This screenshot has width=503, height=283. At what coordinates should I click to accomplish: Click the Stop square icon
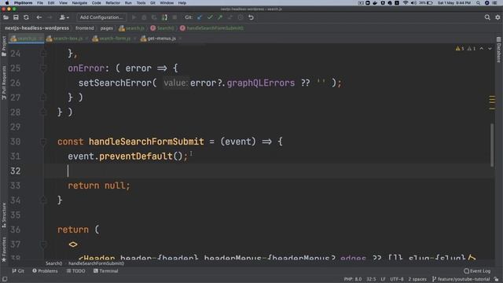coord(174,17)
